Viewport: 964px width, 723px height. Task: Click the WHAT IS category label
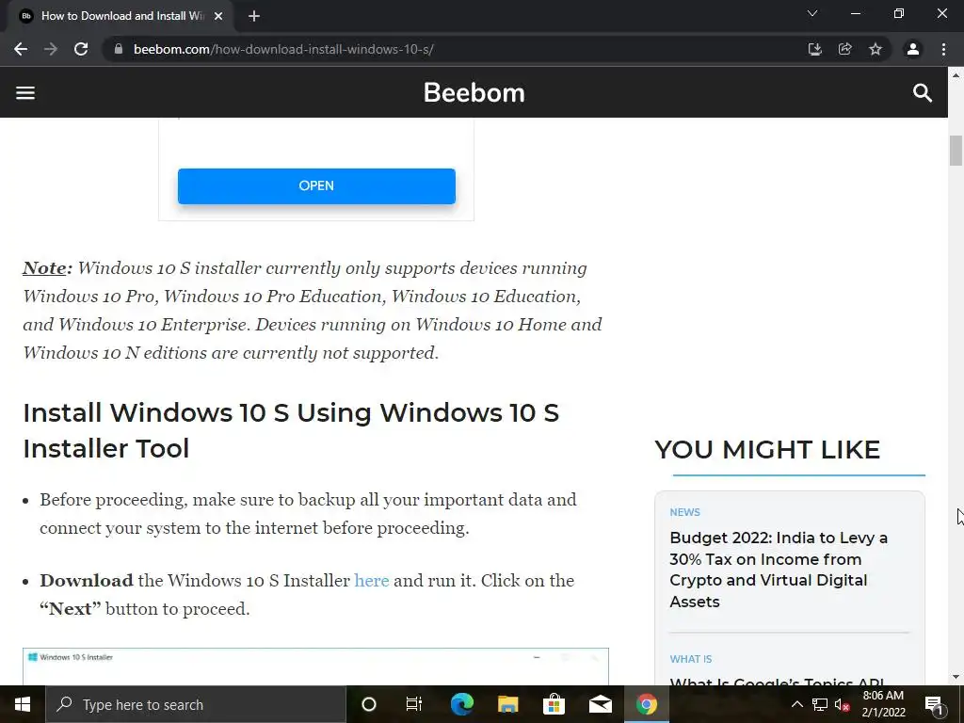point(690,659)
